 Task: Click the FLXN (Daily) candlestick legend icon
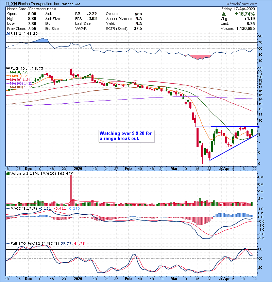[x=8, y=68]
